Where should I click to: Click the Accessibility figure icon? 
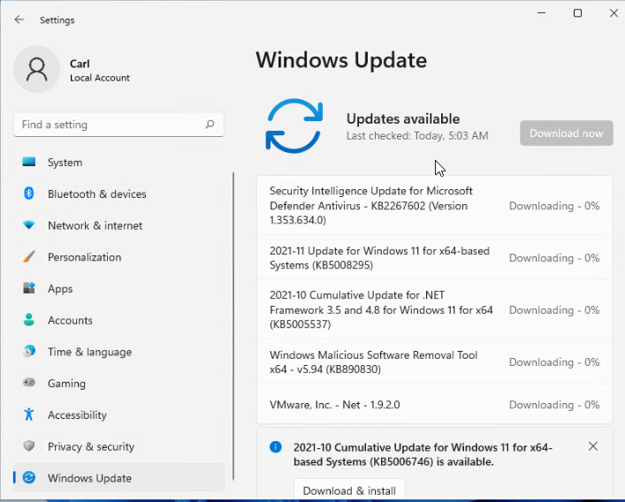coord(28,415)
